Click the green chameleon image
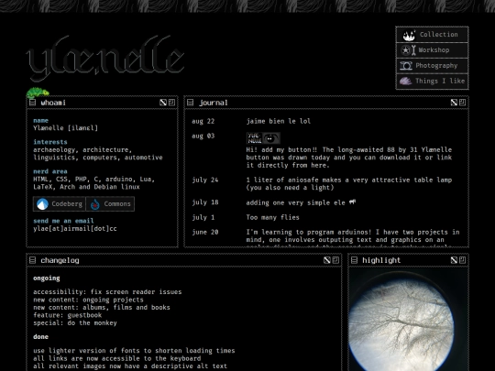 (x=38, y=93)
